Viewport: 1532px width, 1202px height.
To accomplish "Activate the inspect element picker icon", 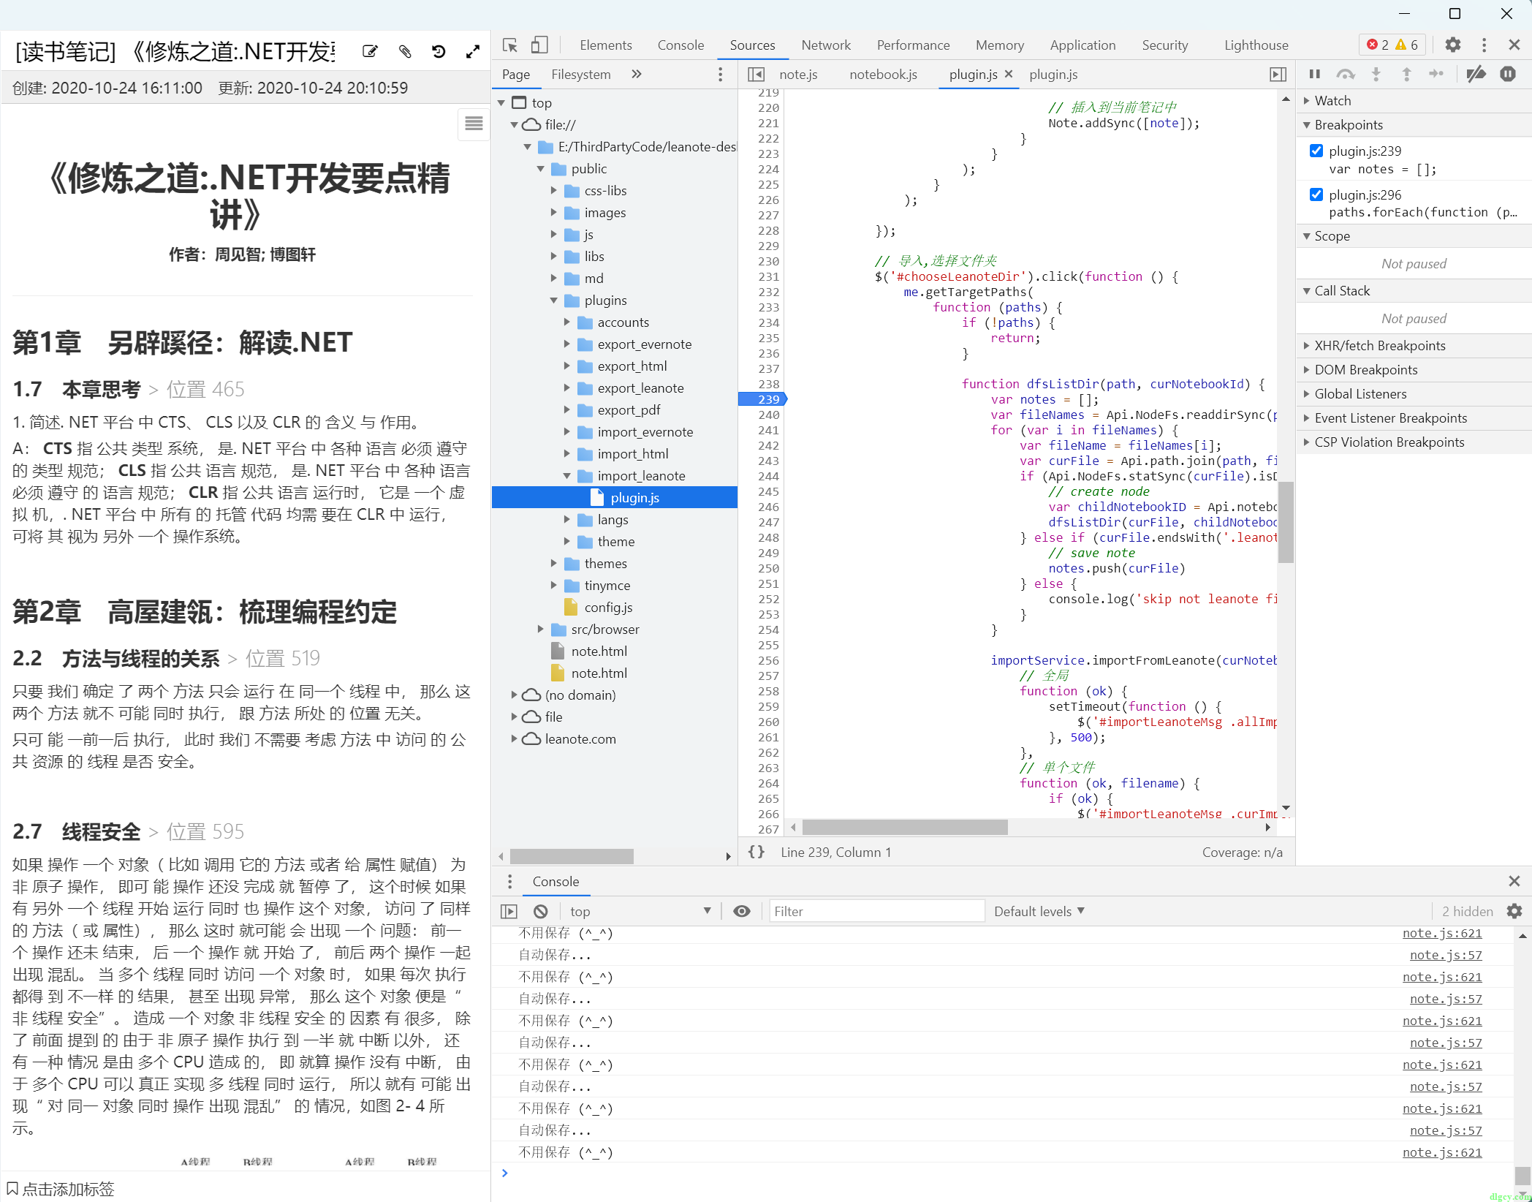I will 510,45.
